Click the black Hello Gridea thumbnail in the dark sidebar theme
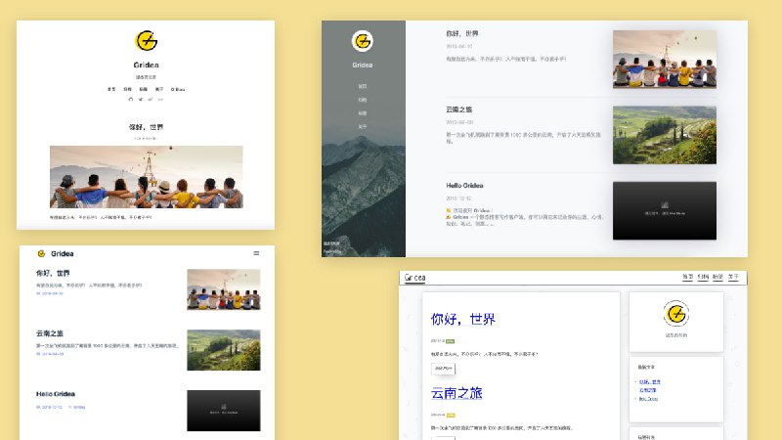The image size is (782, 440). [x=665, y=210]
